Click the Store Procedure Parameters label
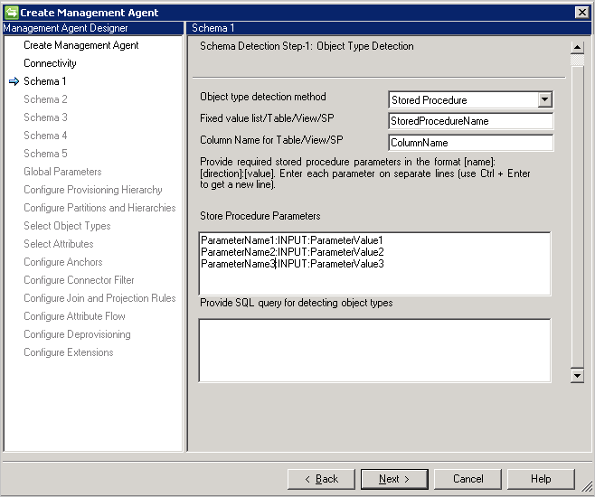595x497 pixels. 260,216
